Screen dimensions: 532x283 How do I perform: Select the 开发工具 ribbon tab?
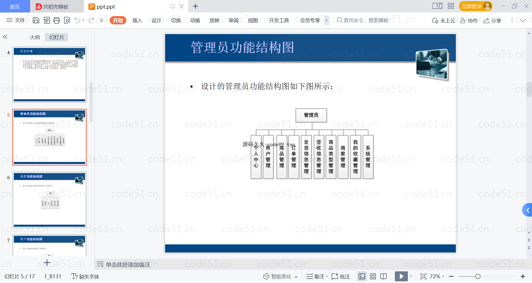tap(279, 21)
